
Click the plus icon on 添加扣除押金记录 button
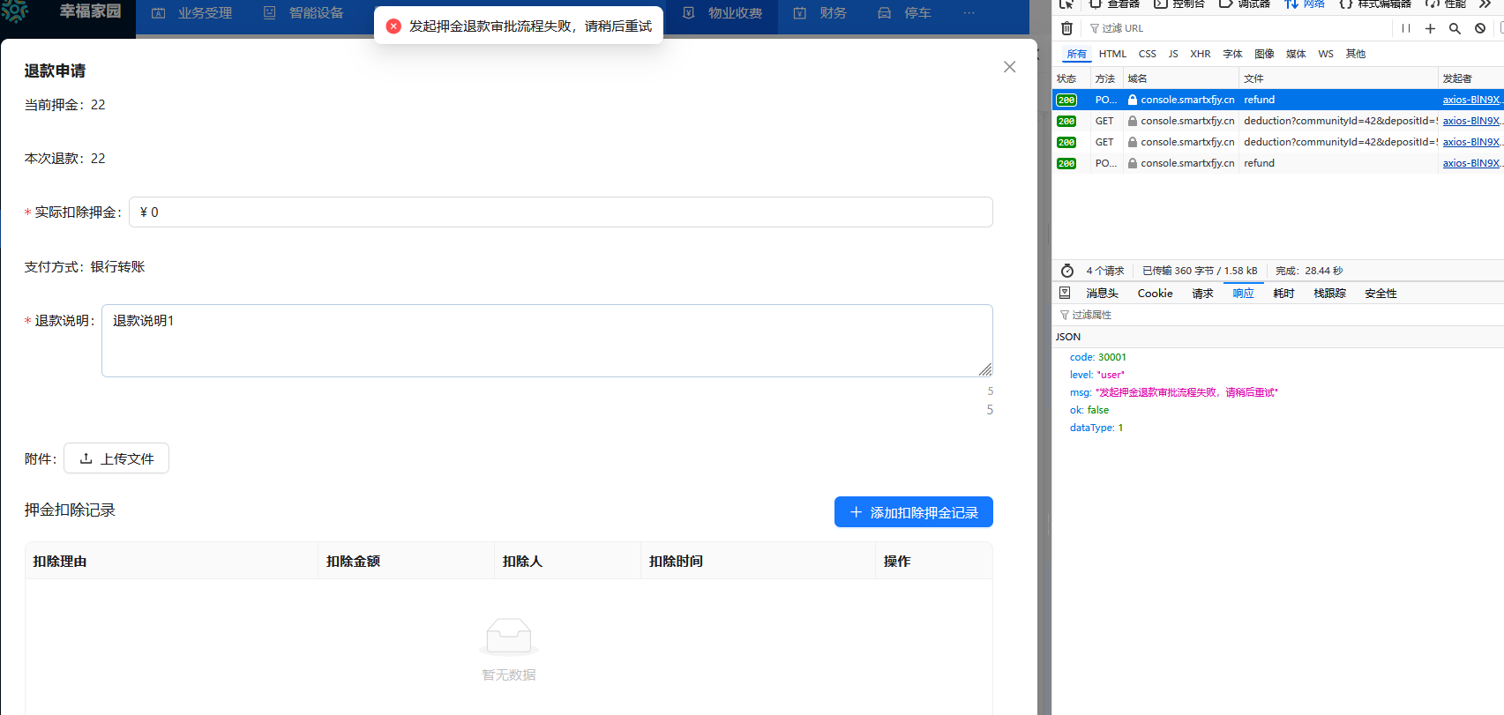(x=856, y=512)
